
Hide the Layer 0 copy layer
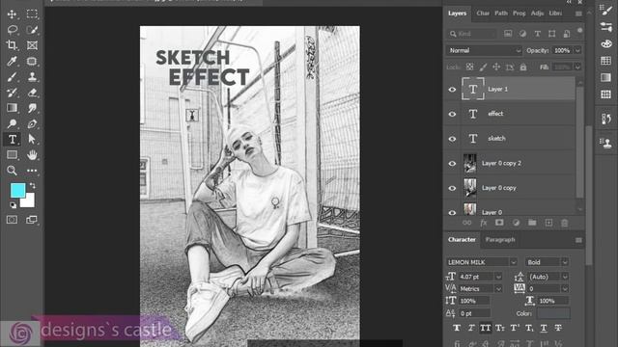click(452, 189)
